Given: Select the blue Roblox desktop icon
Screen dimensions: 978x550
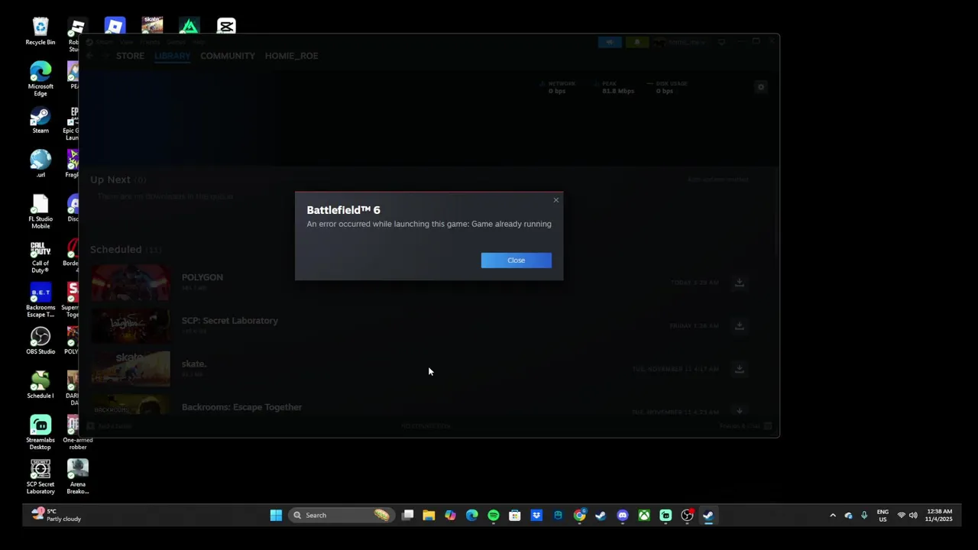Looking at the screenshot, I should pyautogui.click(x=115, y=27).
